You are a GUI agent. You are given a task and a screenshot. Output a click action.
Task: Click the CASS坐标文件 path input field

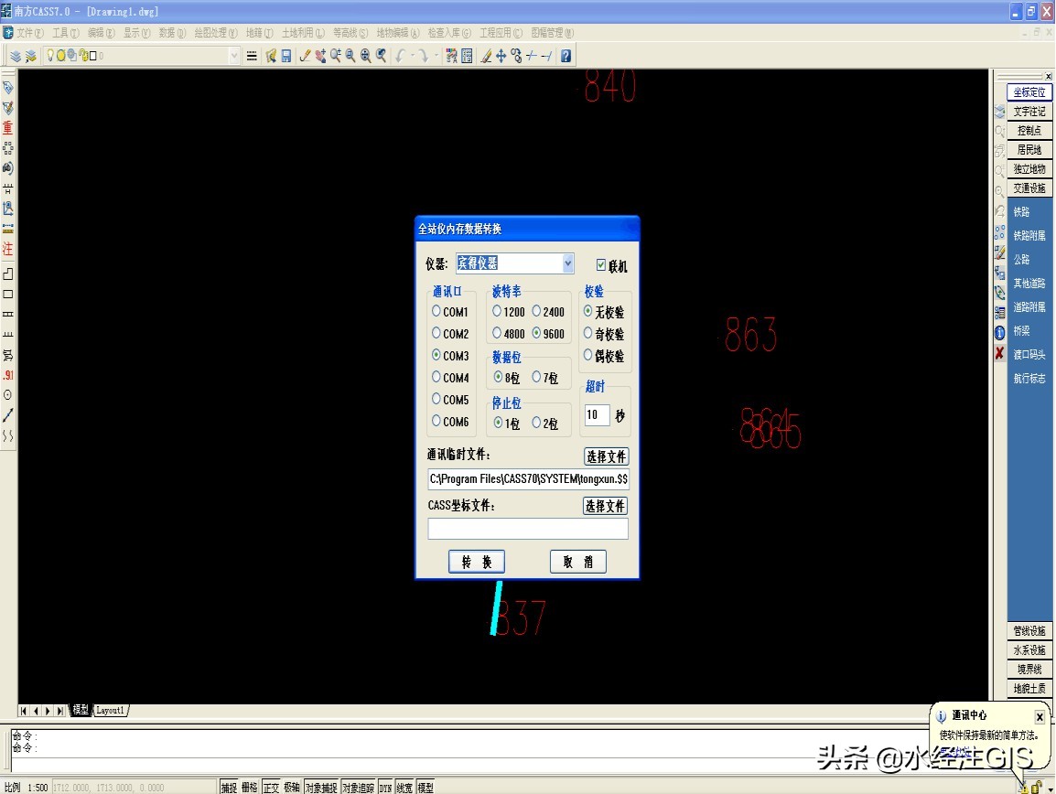(528, 529)
